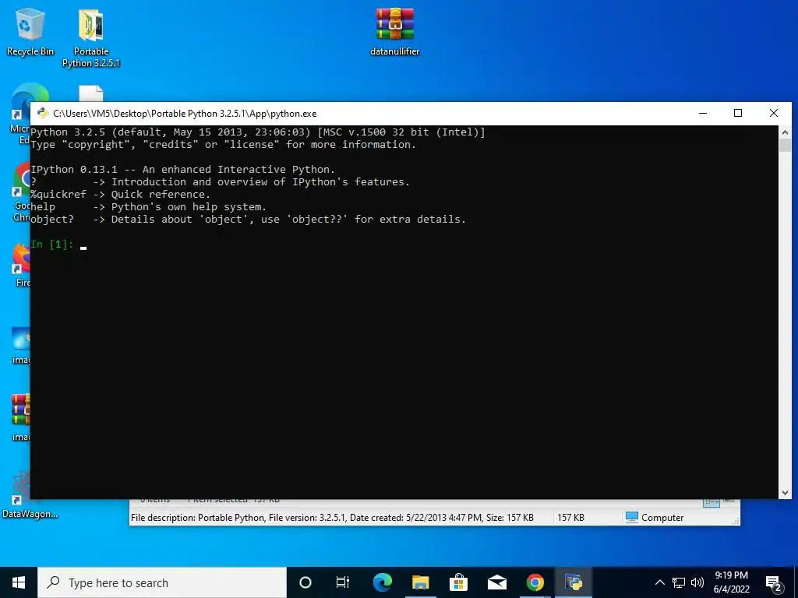Close the python.exe console window

774,114
